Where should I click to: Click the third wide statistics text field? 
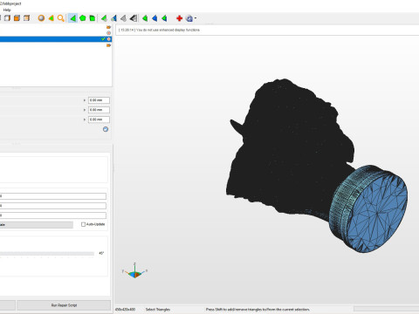[53, 215]
